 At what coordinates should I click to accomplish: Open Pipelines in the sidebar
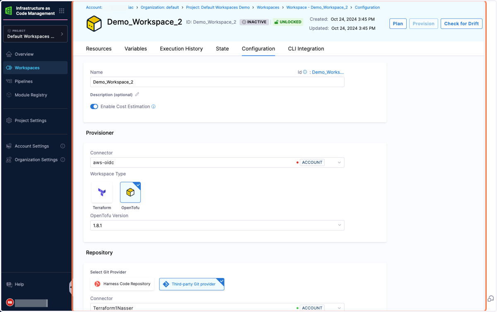coord(35,82)
